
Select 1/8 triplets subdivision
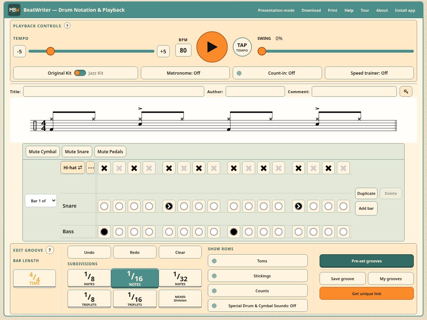(89, 299)
